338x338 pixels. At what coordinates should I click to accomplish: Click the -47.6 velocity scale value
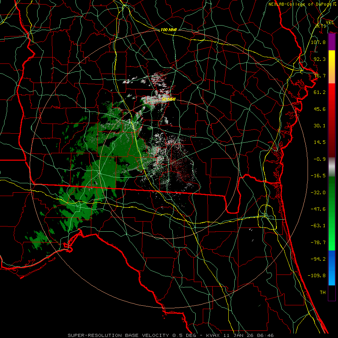tap(318, 209)
